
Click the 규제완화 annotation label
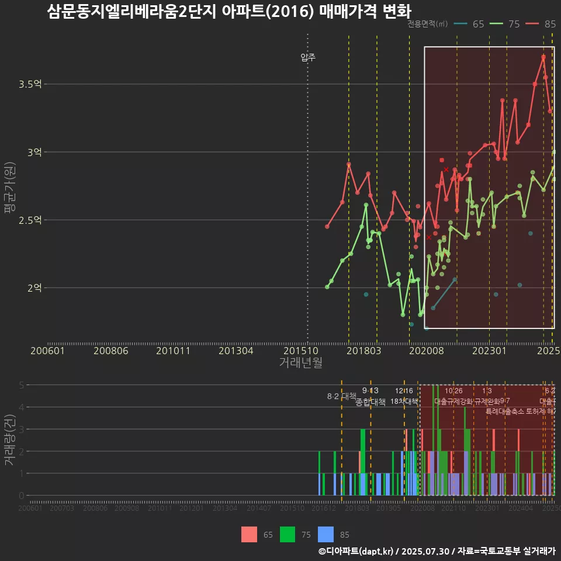coord(487,401)
